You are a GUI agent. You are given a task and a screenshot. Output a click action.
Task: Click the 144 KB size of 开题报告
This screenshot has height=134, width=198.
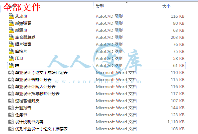[x=177, y=108]
